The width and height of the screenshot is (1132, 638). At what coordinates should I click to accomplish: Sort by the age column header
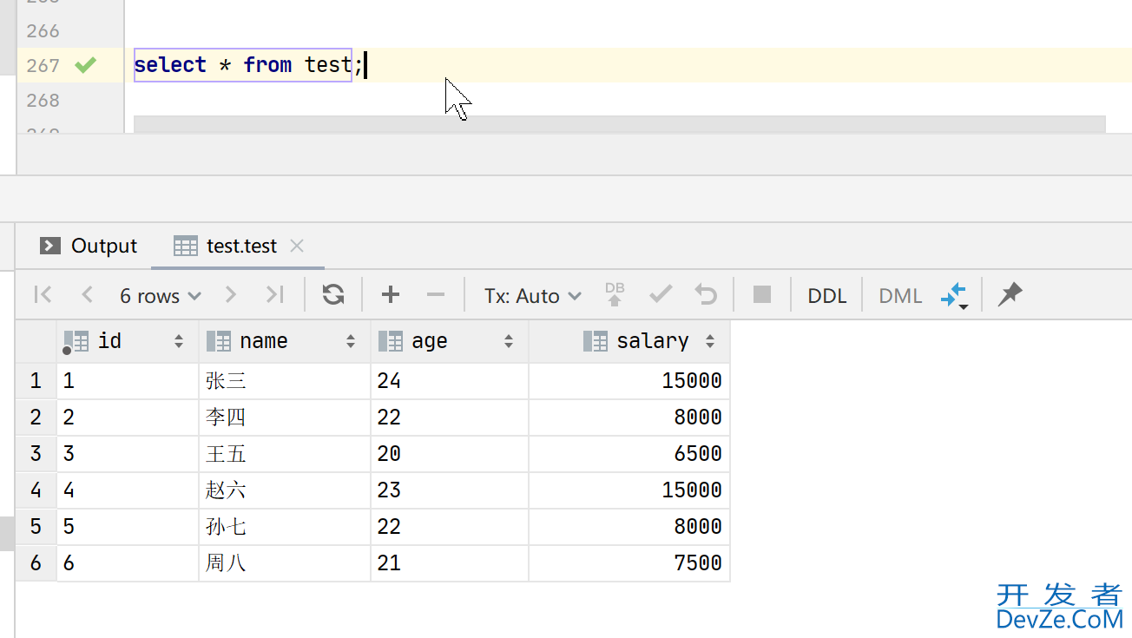(x=450, y=341)
